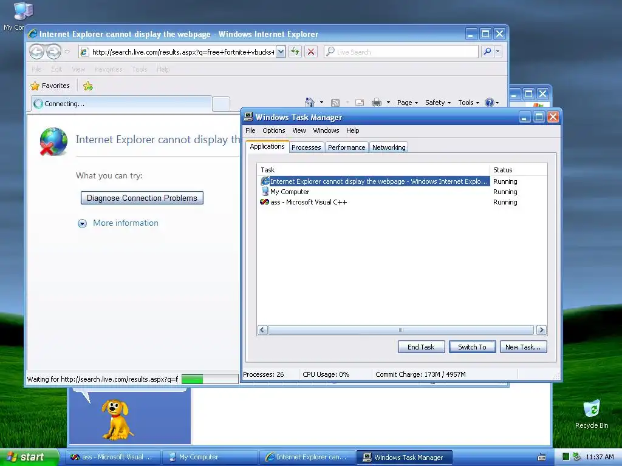The image size is (622, 466).
Task: Open Task Manager File menu
Action: click(250, 130)
